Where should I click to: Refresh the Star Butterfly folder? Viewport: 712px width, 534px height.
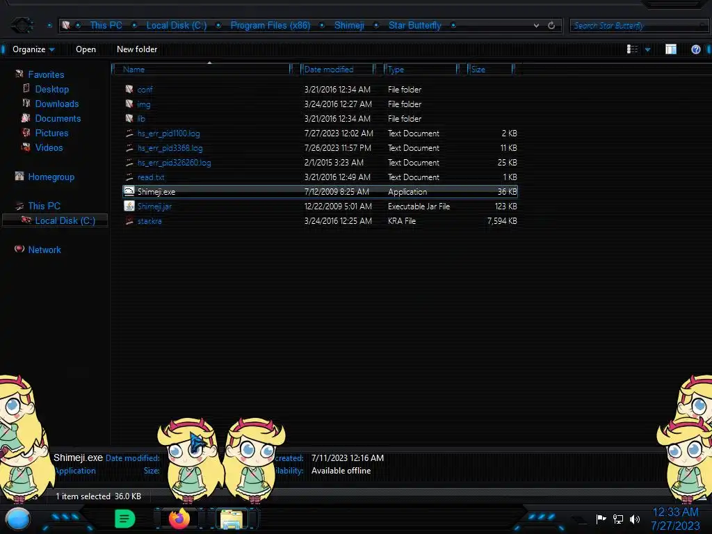[x=551, y=26]
